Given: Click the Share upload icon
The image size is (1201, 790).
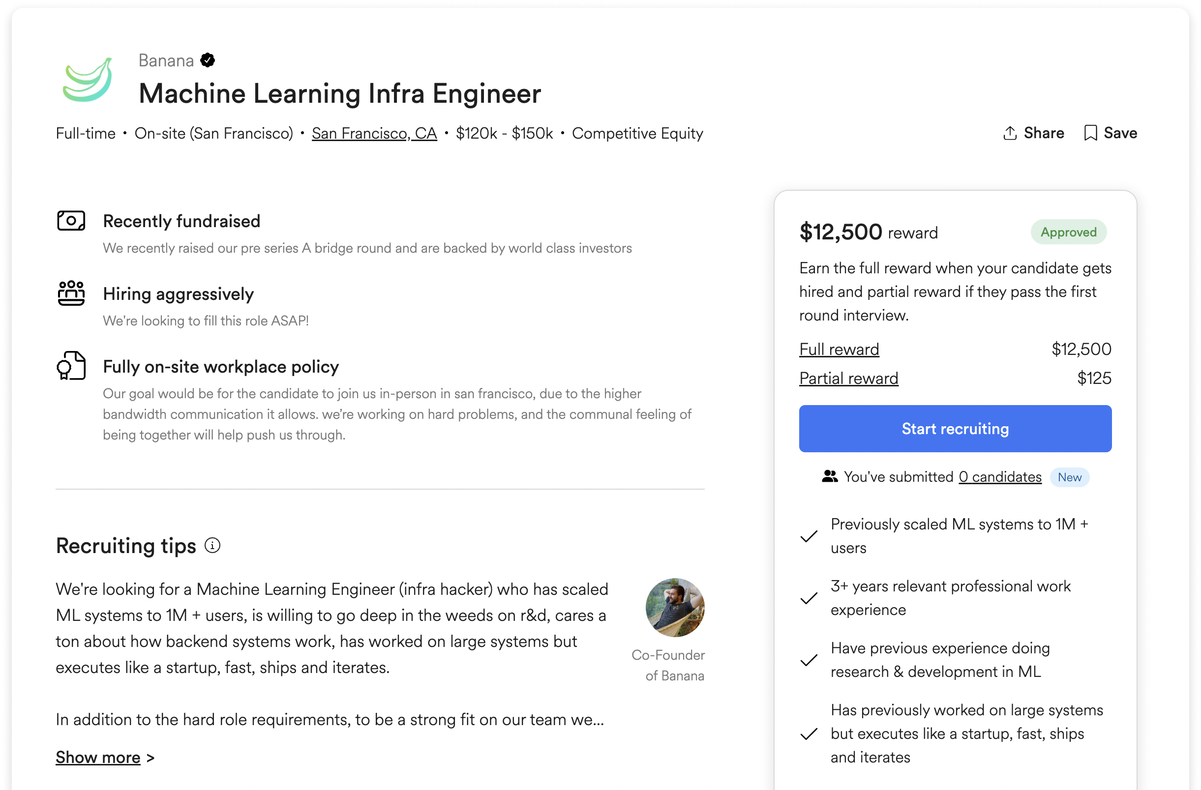Looking at the screenshot, I should [x=1010, y=133].
